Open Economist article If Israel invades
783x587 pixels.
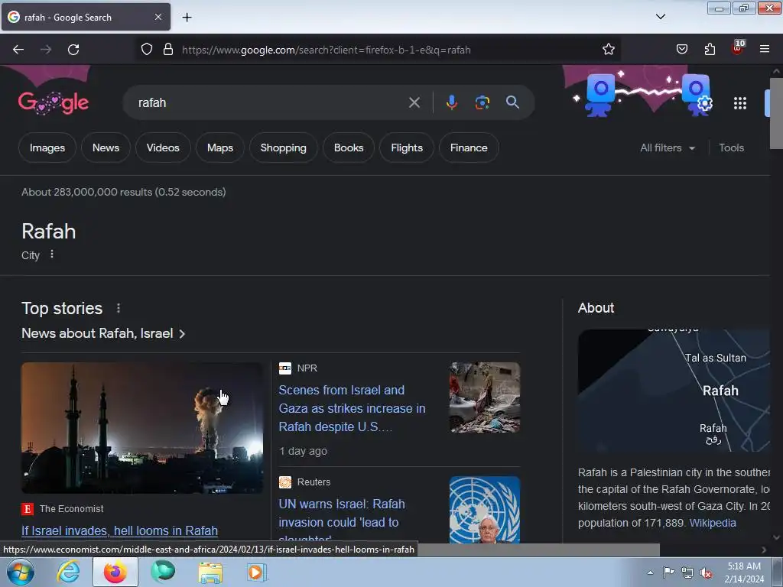pos(119,530)
